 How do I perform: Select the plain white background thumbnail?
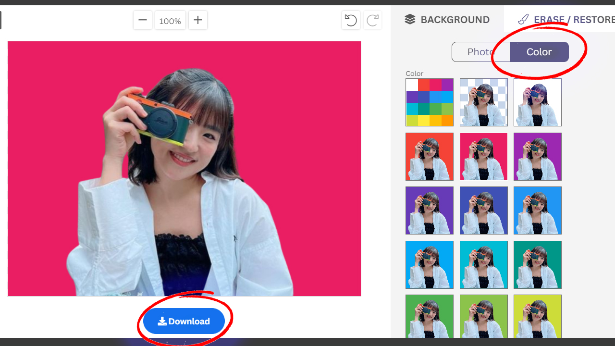click(537, 102)
